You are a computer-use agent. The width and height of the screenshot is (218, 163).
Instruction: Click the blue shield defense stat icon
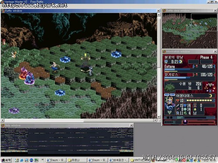185,106
